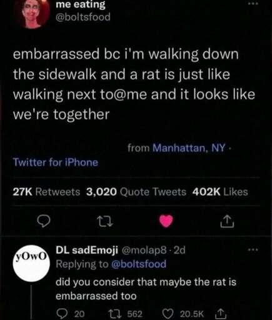Tap reply icon on DL sadEmoji's reply
The width and height of the screenshot is (272, 320).
(x=61, y=313)
